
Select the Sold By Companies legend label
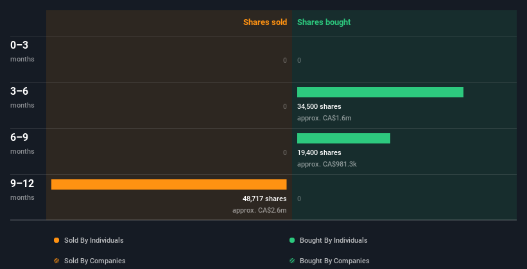(x=95, y=261)
